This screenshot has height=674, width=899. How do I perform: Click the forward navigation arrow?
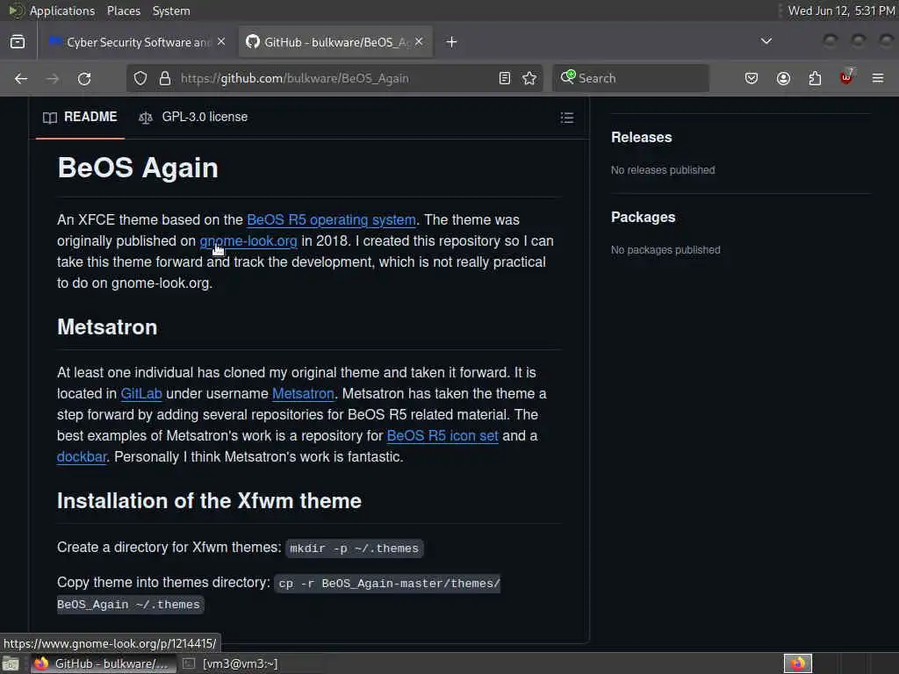(x=52, y=78)
